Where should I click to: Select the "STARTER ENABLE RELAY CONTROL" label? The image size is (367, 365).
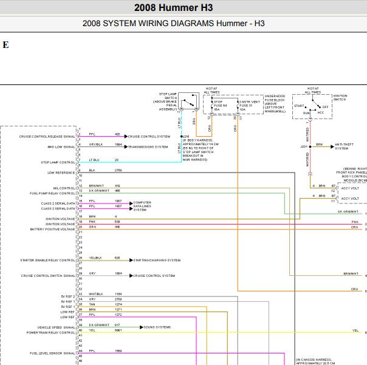48,260
